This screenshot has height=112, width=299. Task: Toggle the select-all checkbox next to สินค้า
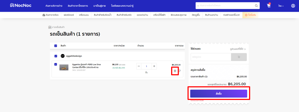56,46
